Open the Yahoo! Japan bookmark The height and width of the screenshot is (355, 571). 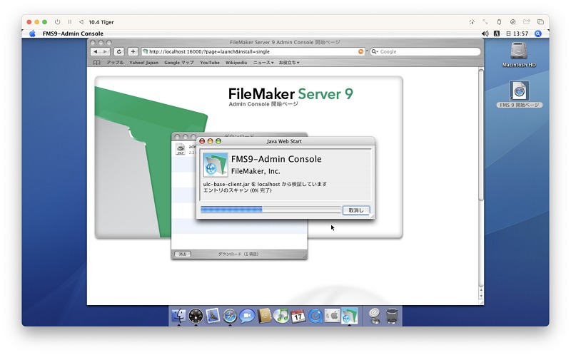click(144, 63)
